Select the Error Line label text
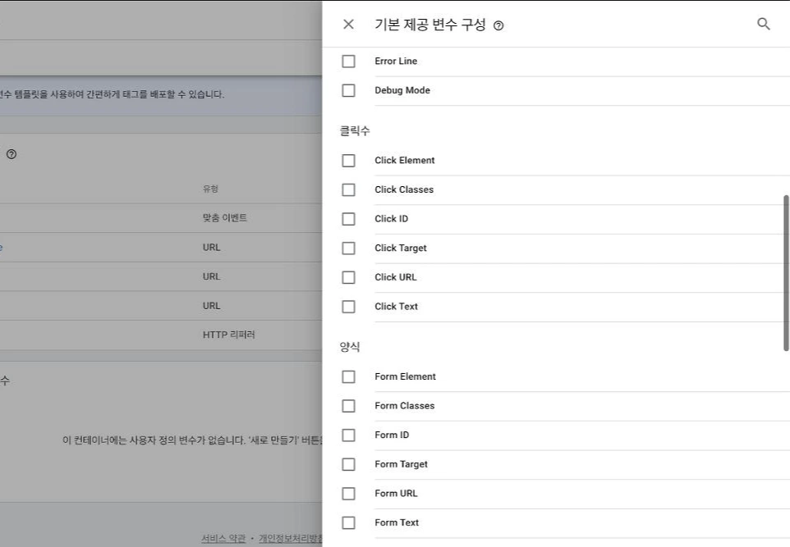Viewport: 790px width, 547px height. pyautogui.click(x=396, y=61)
